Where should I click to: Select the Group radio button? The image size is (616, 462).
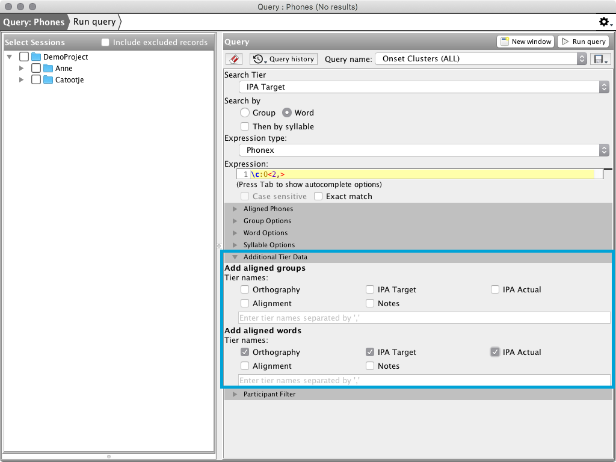245,112
